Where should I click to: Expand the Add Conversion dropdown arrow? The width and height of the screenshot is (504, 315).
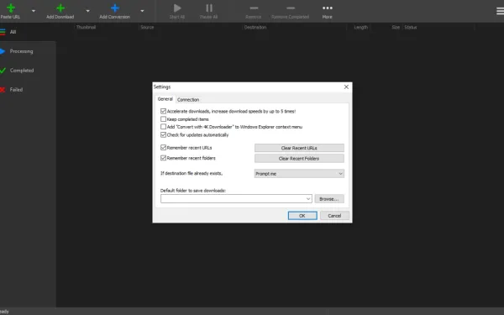(x=142, y=11)
